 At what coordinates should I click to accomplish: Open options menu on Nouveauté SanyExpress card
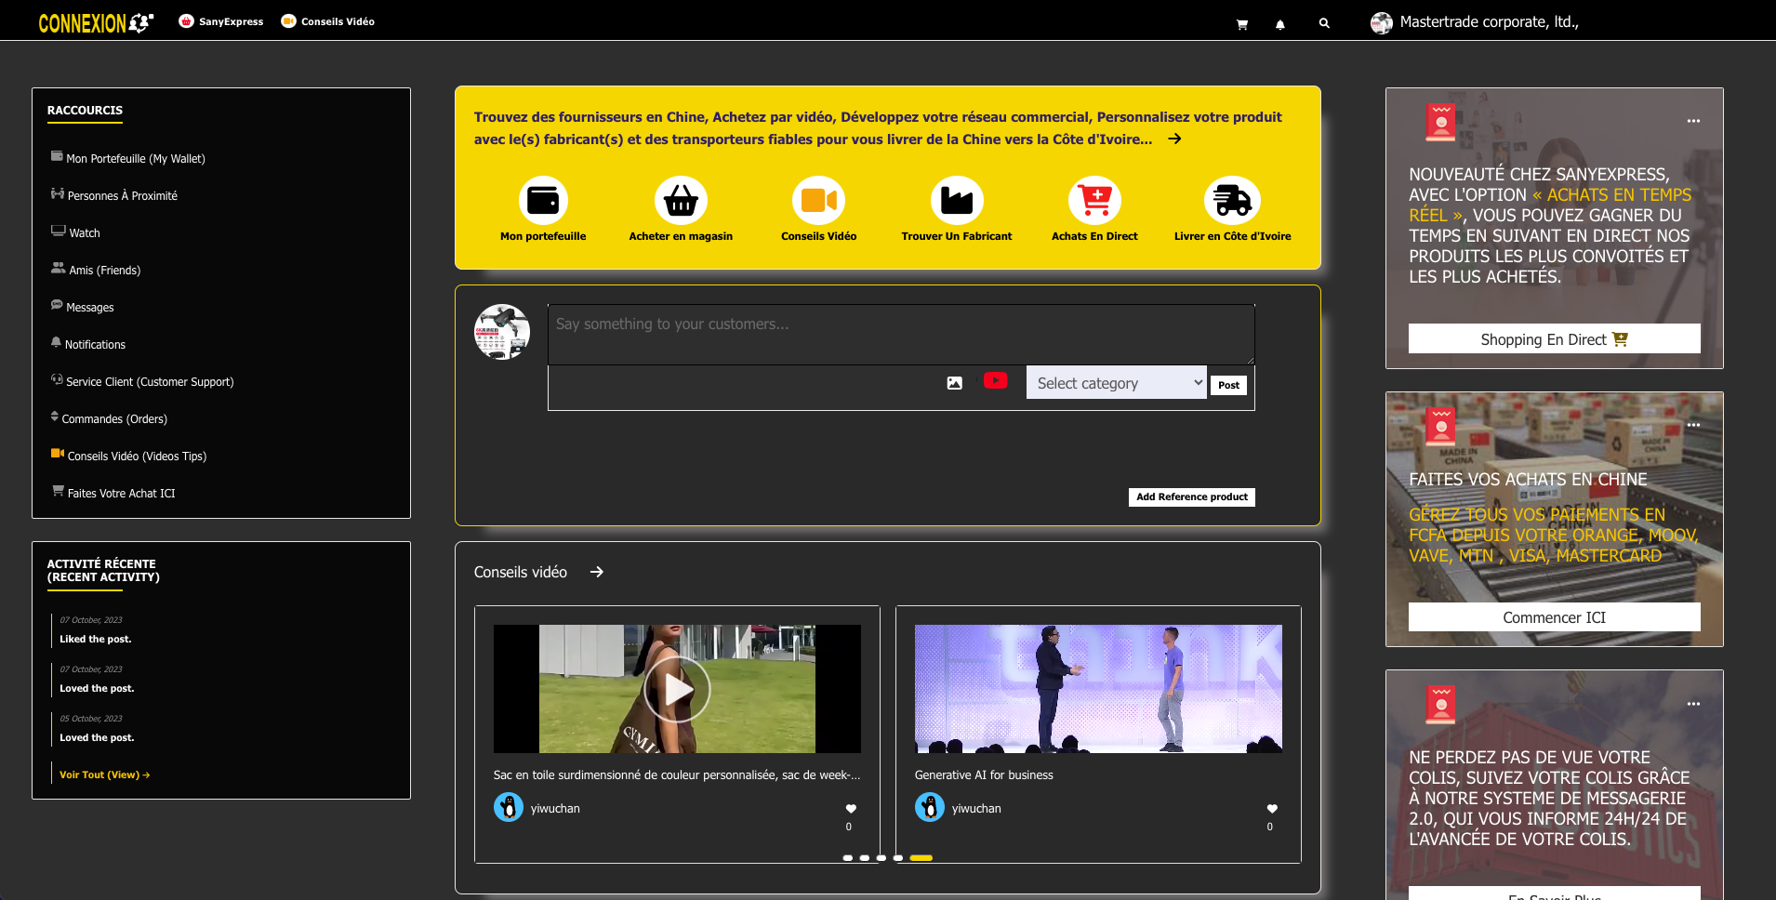point(1693,121)
